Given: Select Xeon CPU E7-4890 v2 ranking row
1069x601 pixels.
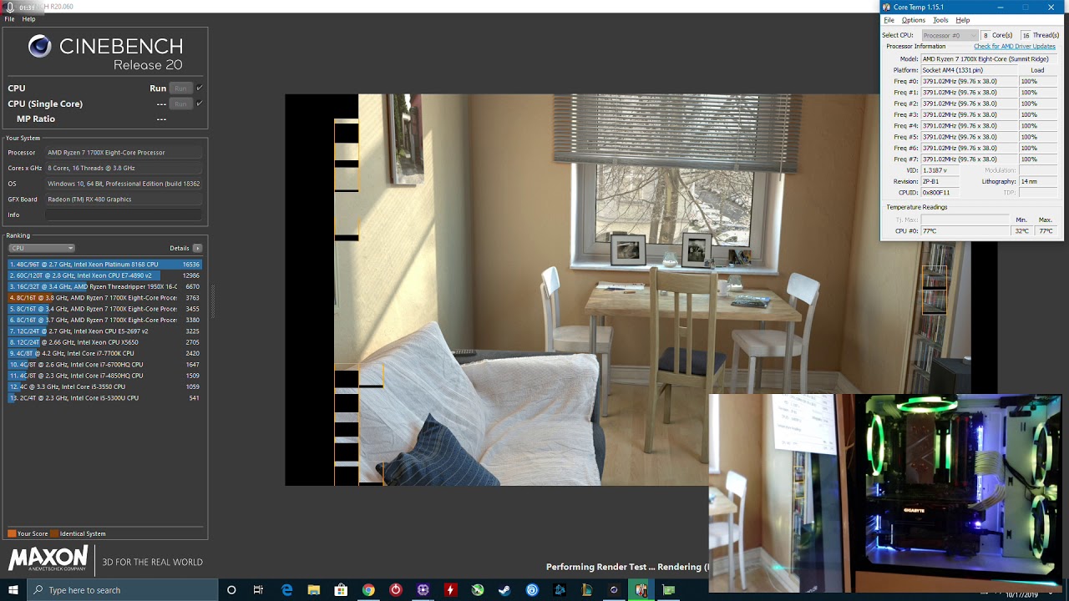Looking at the screenshot, I should point(105,275).
